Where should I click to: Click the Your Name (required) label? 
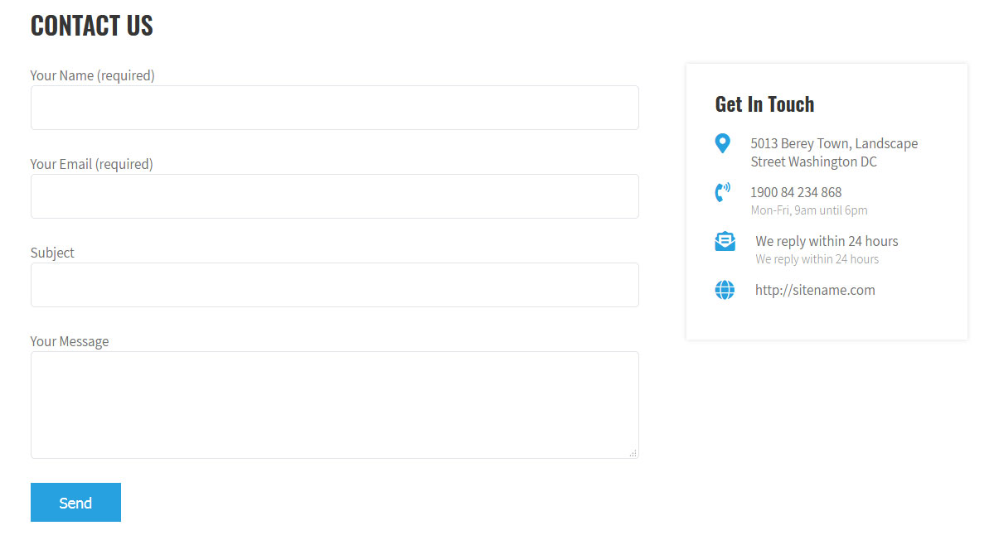pyautogui.click(x=93, y=75)
